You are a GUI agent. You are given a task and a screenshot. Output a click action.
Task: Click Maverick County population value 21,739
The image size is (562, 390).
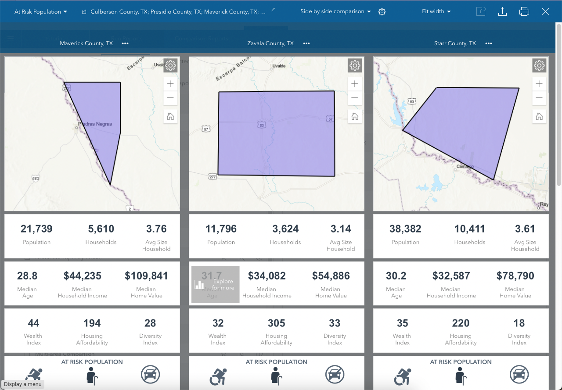click(36, 229)
